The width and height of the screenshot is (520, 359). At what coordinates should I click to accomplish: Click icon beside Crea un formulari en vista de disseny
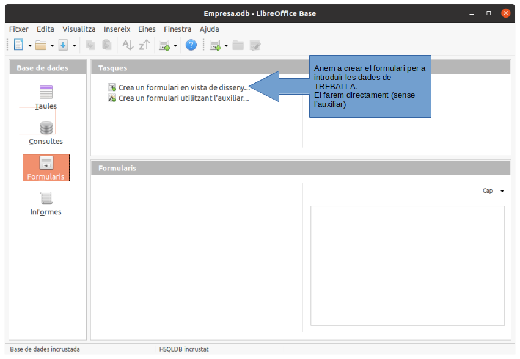pyautogui.click(x=112, y=87)
